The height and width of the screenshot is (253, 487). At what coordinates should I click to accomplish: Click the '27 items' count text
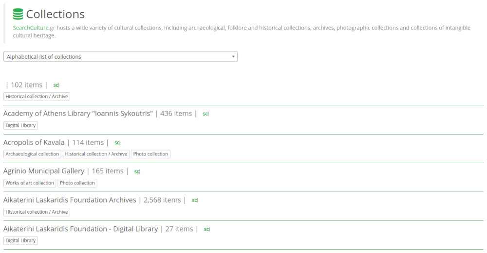[179, 229]
